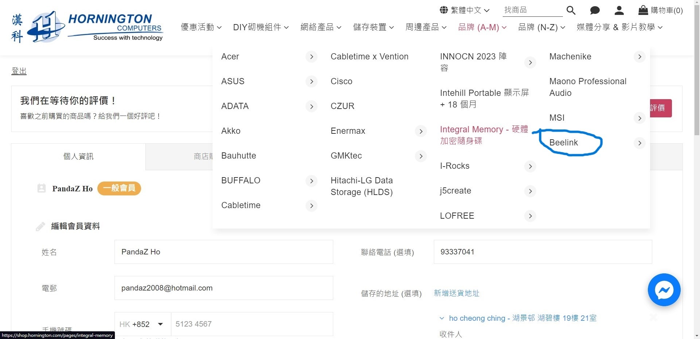Expand the Cabletime submenu arrow

(x=311, y=206)
